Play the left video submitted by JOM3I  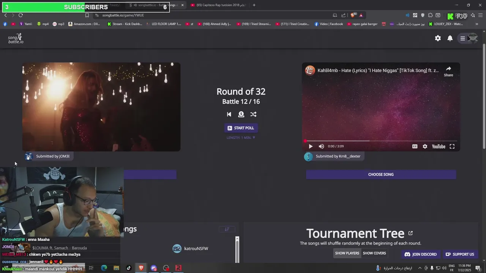tap(101, 107)
